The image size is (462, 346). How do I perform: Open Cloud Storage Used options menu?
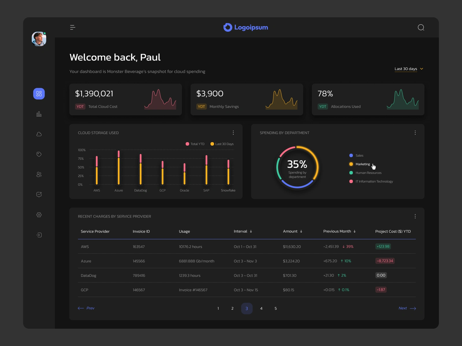(x=233, y=133)
